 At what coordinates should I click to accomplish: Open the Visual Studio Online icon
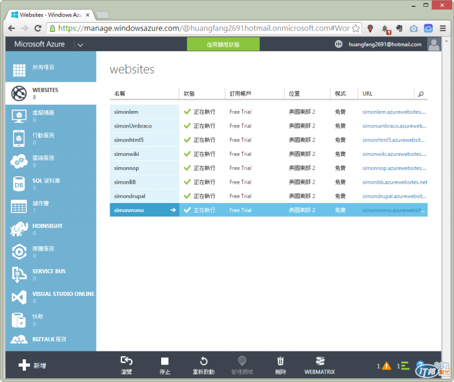point(19,297)
